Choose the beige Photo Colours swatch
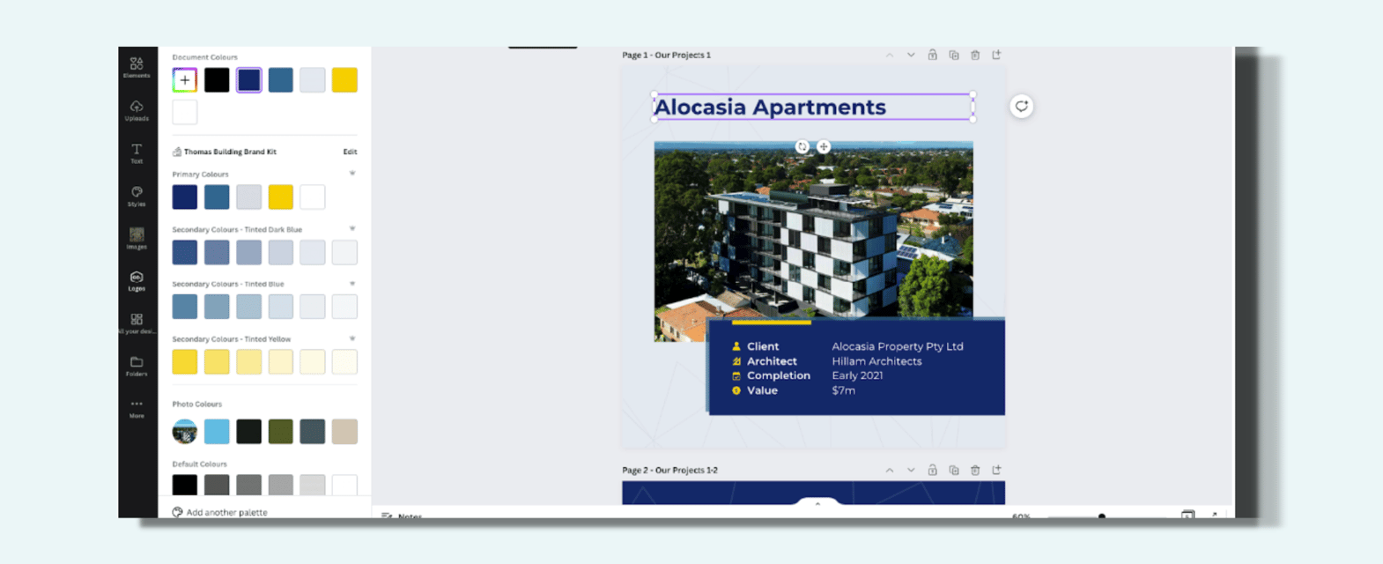 coord(344,431)
